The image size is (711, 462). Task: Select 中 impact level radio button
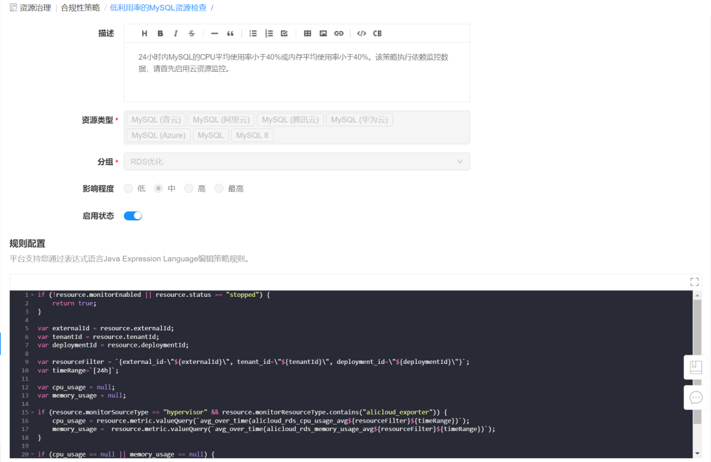coord(158,189)
